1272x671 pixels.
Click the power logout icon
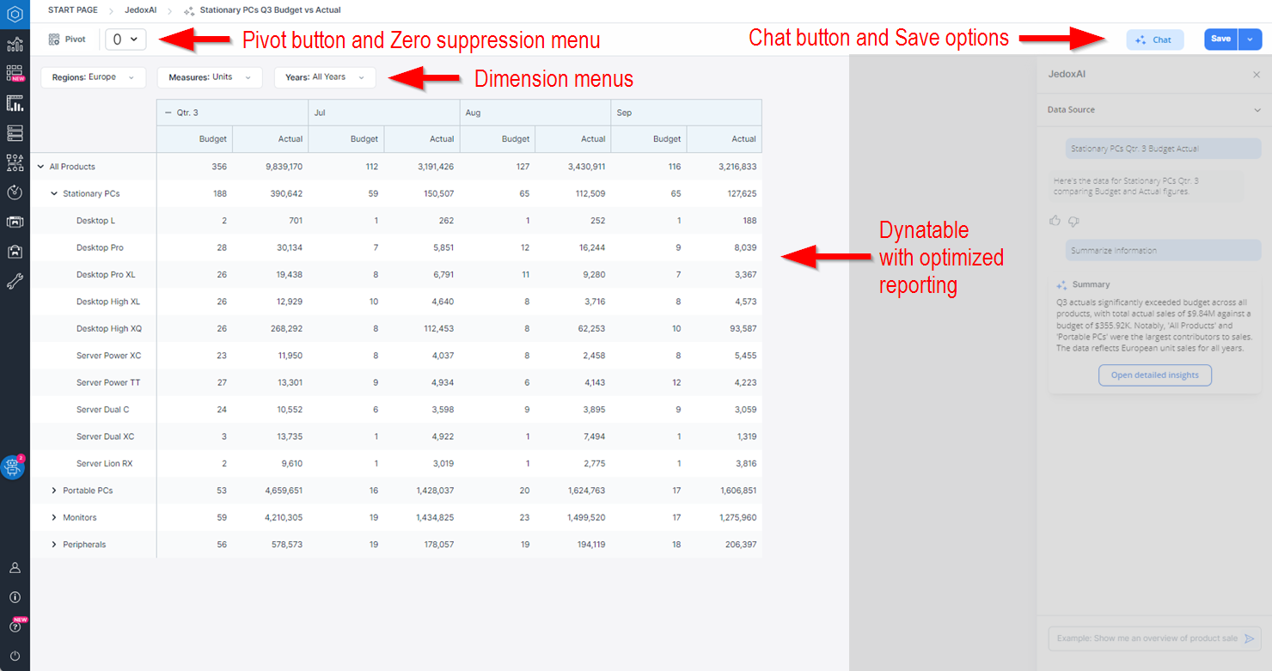point(15,656)
